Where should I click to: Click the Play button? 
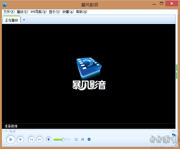11,140
